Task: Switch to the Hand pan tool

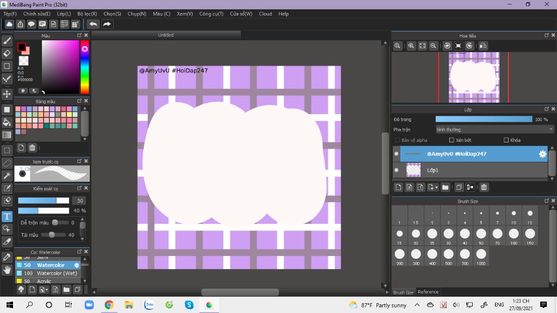Action: [x=7, y=270]
